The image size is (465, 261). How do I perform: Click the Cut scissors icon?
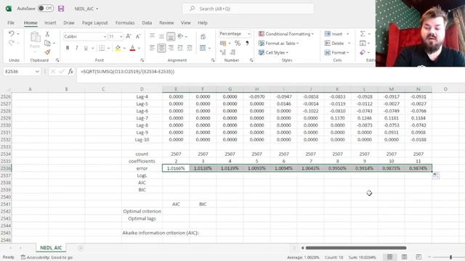pos(47,34)
